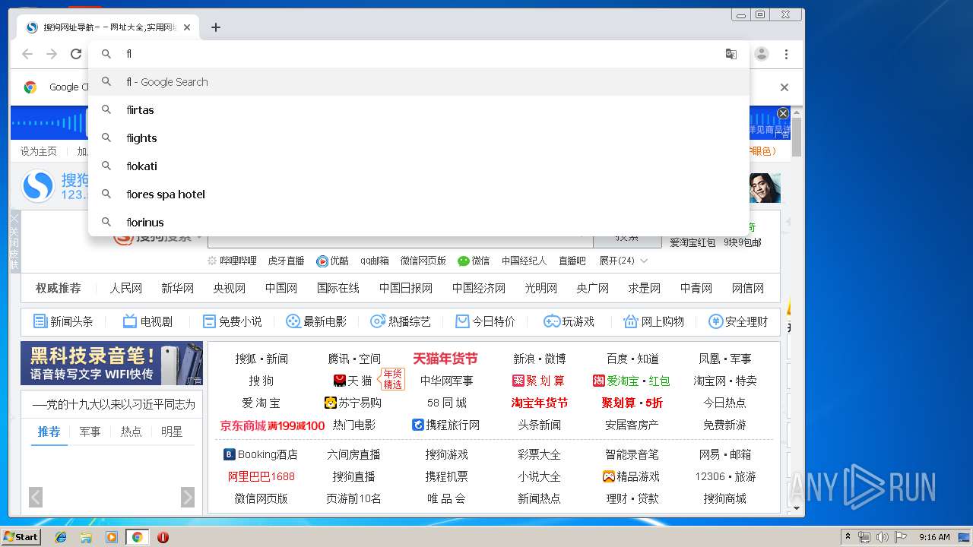Pick the 'flokati' suggestion

pos(419,166)
